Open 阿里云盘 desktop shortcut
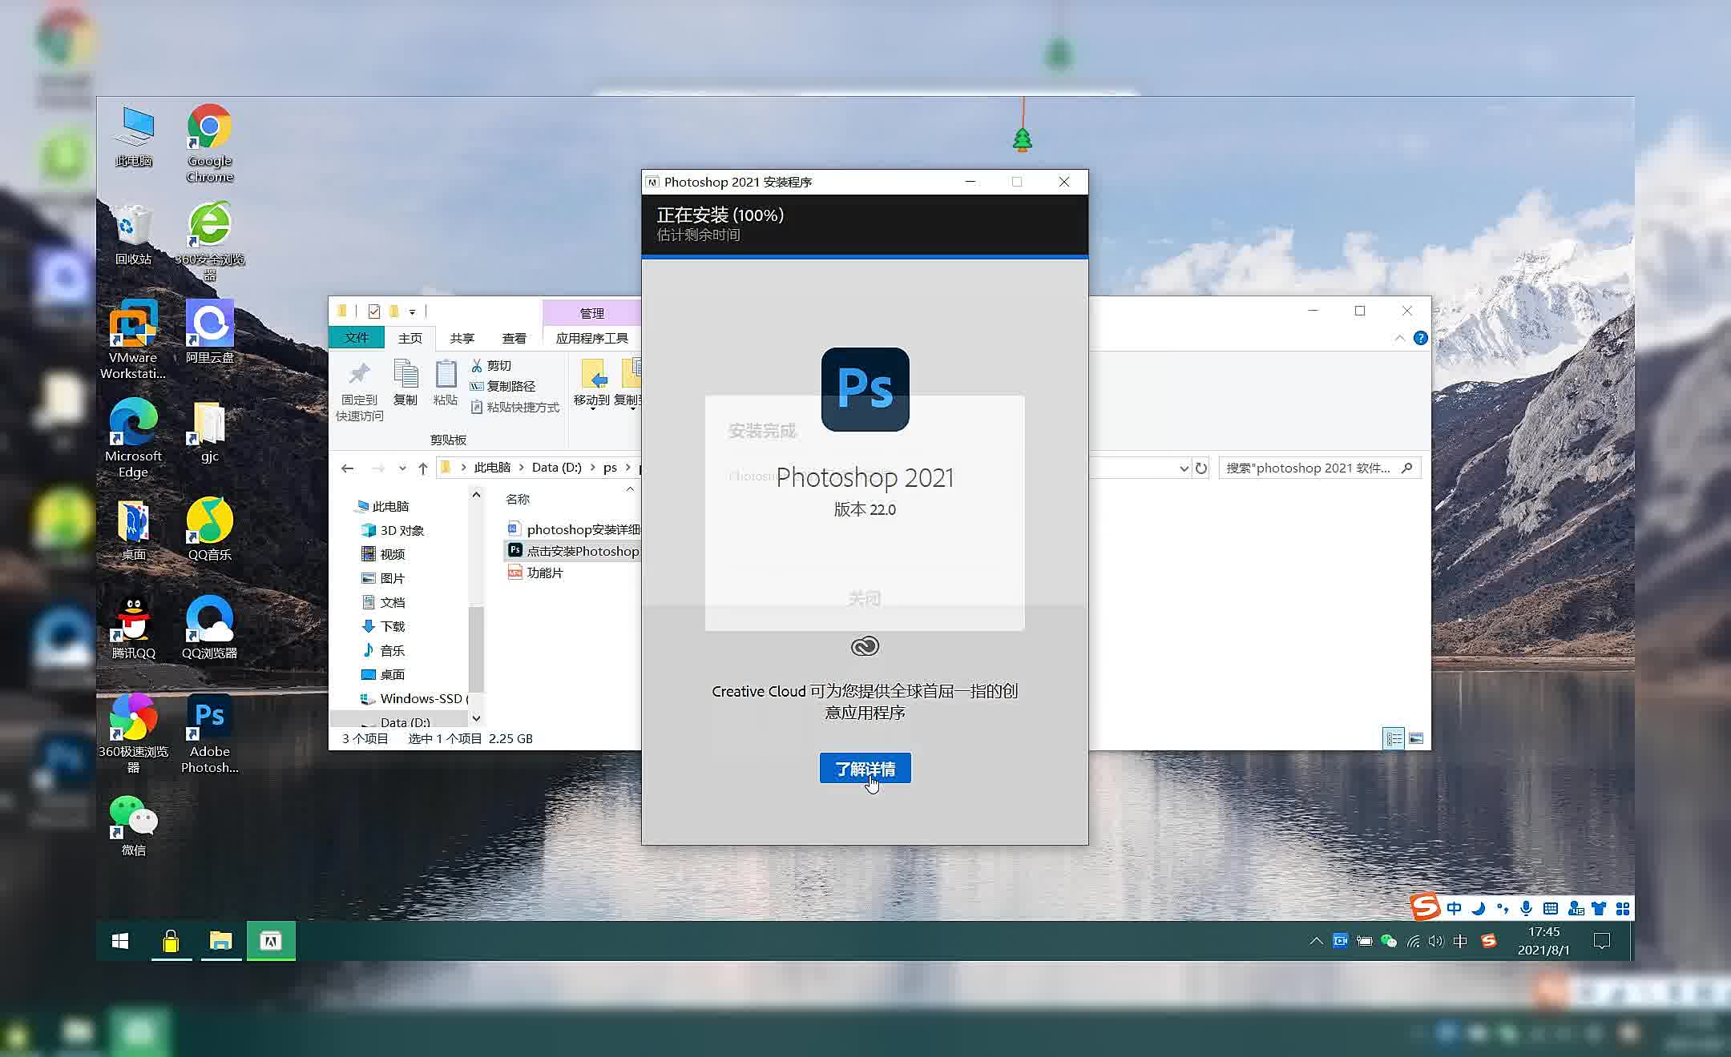Image resolution: width=1731 pixels, height=1057 pixels. point(210,332)
